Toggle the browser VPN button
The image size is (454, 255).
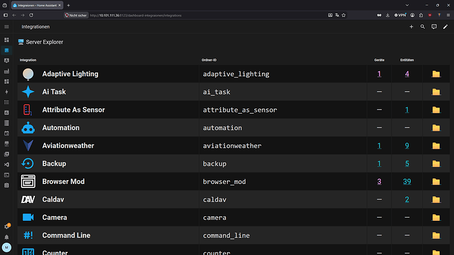coord(400,15)
